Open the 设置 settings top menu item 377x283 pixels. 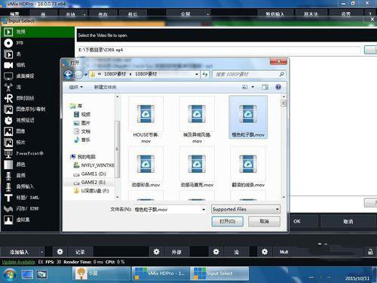(346, 14)
